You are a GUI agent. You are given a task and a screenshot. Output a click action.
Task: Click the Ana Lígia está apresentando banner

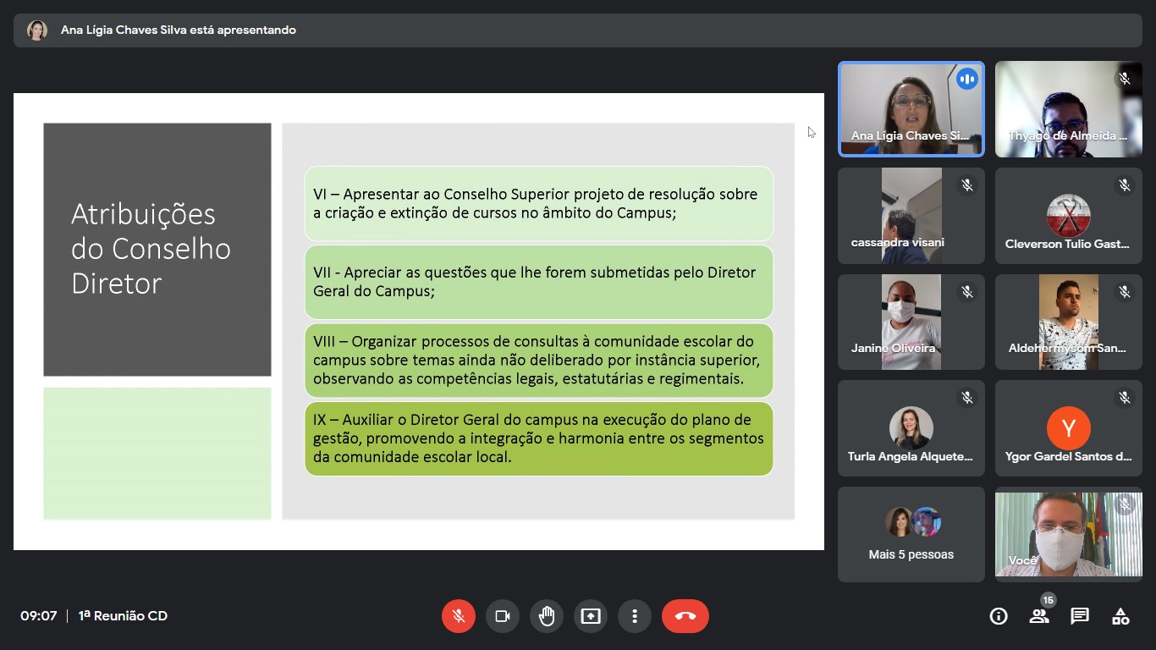(177, 30)
